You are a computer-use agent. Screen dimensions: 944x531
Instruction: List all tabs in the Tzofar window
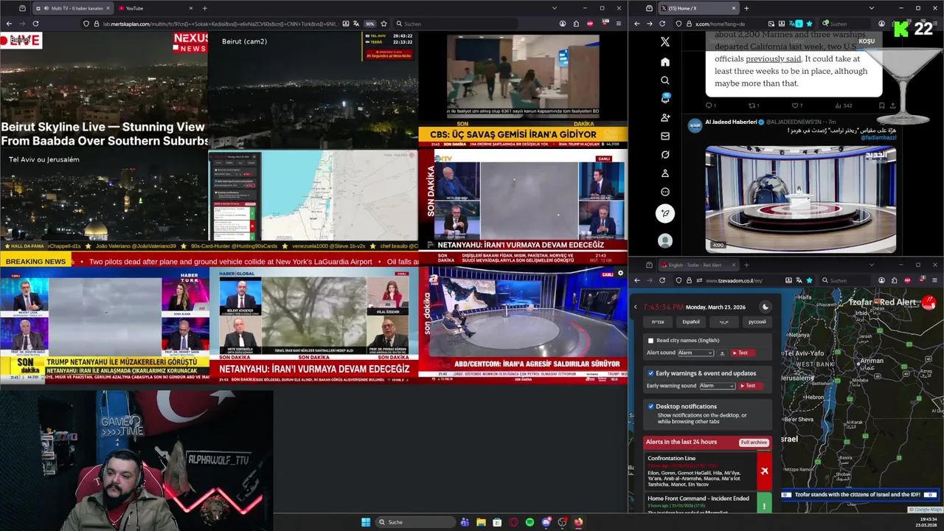[x=871, y=265]
